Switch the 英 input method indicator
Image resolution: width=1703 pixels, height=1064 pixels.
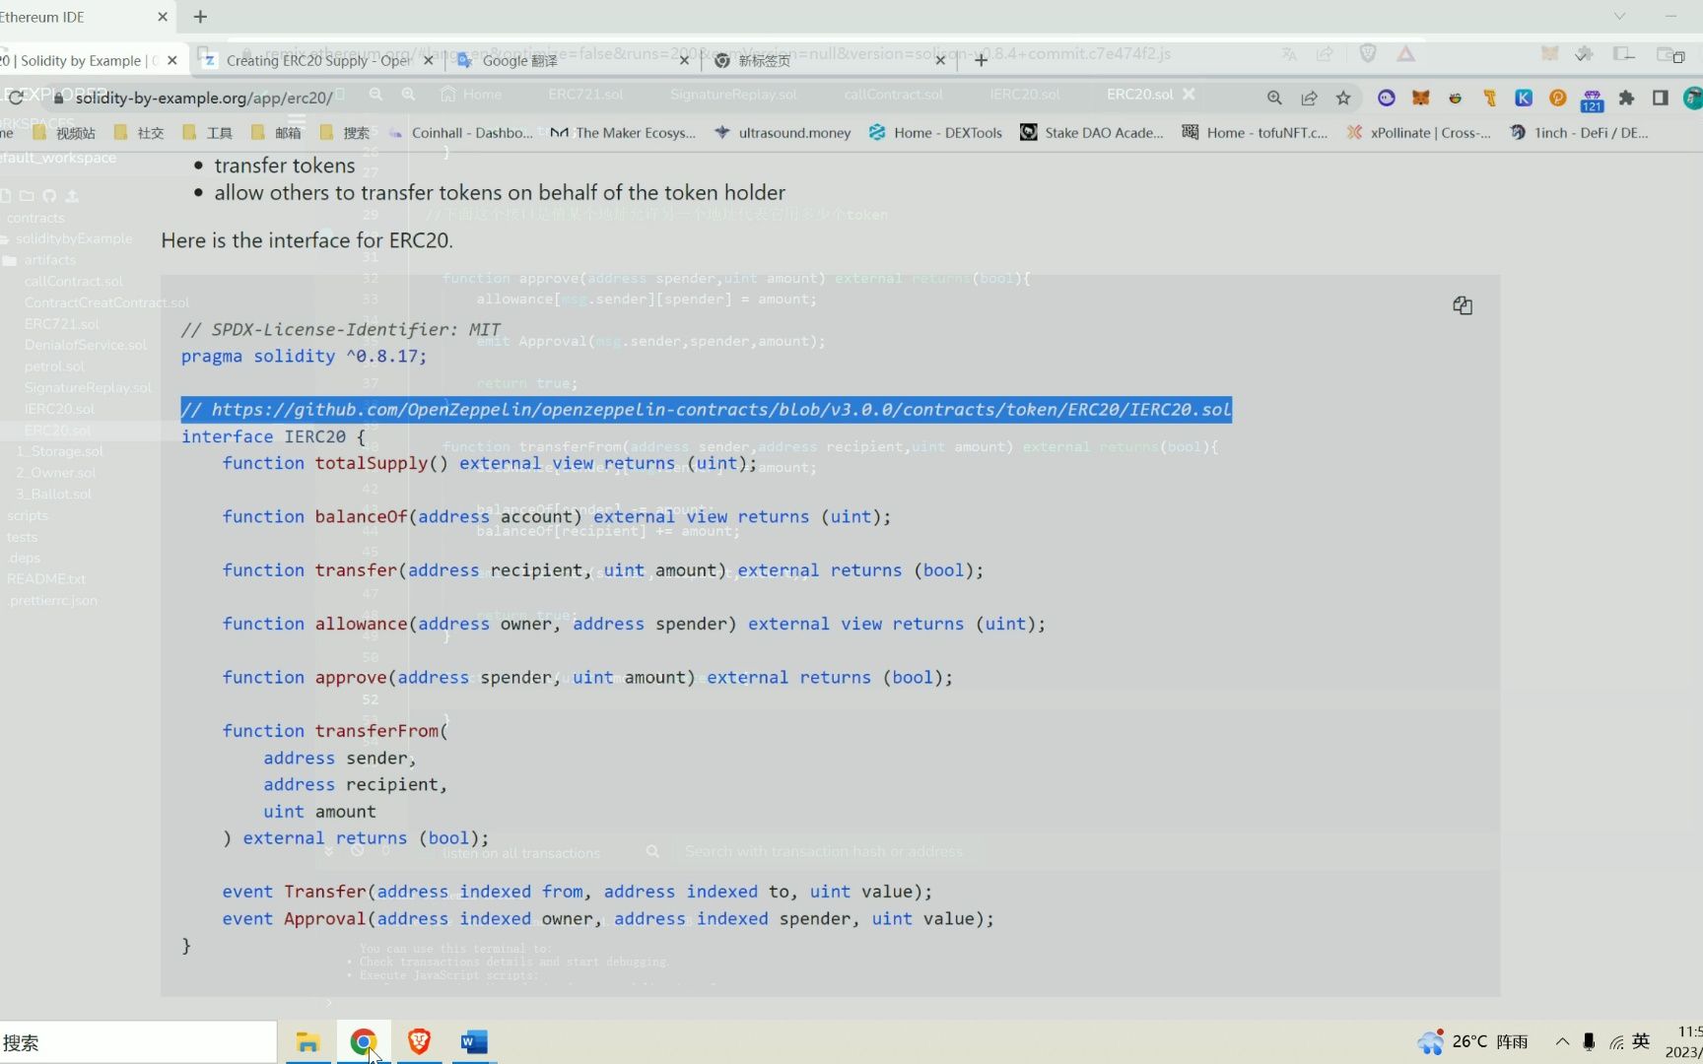1641,1041
